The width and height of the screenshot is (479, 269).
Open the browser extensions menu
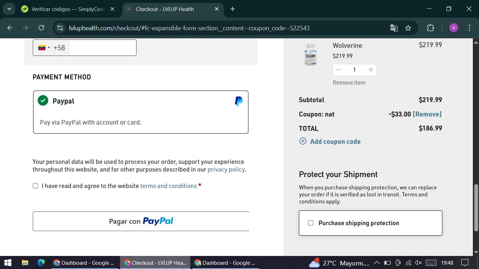(430, 28)
